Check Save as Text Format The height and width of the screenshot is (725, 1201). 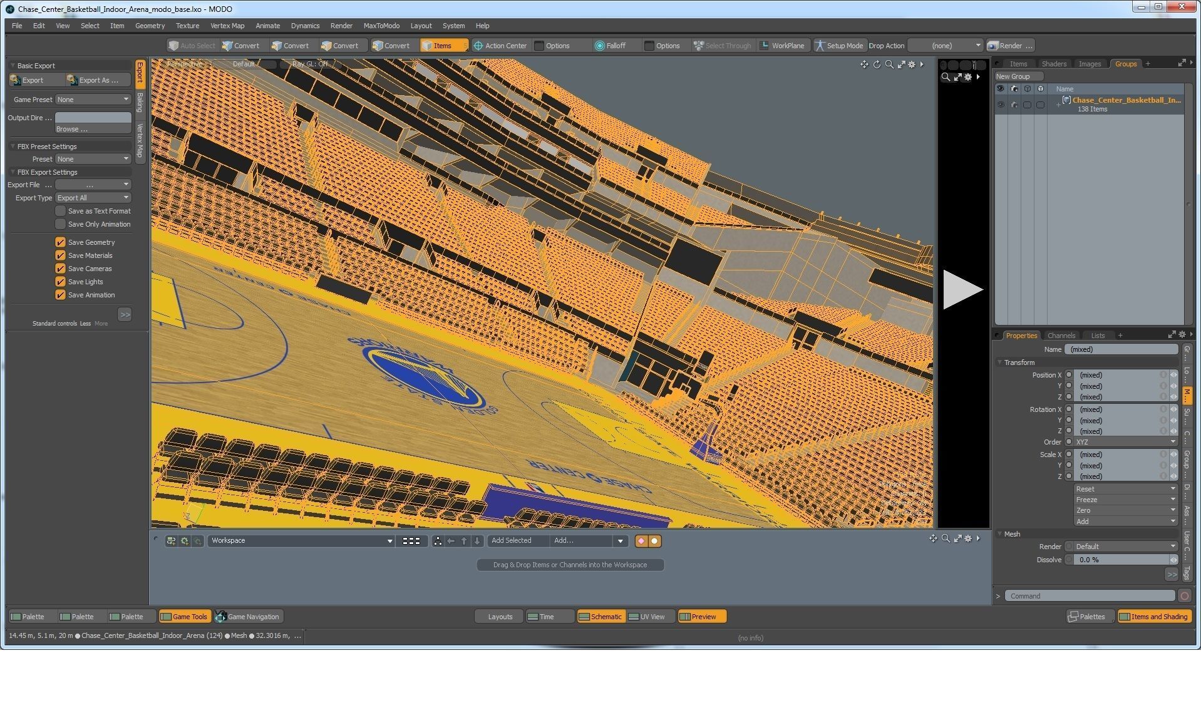point(61,211)
